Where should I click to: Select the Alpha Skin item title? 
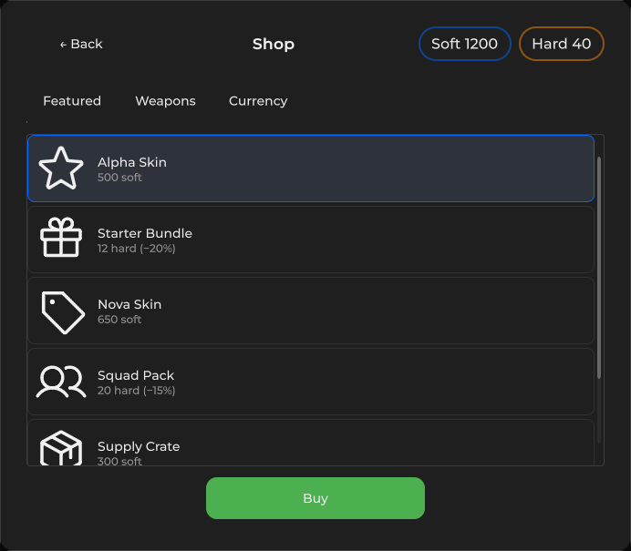click(132, 162)
